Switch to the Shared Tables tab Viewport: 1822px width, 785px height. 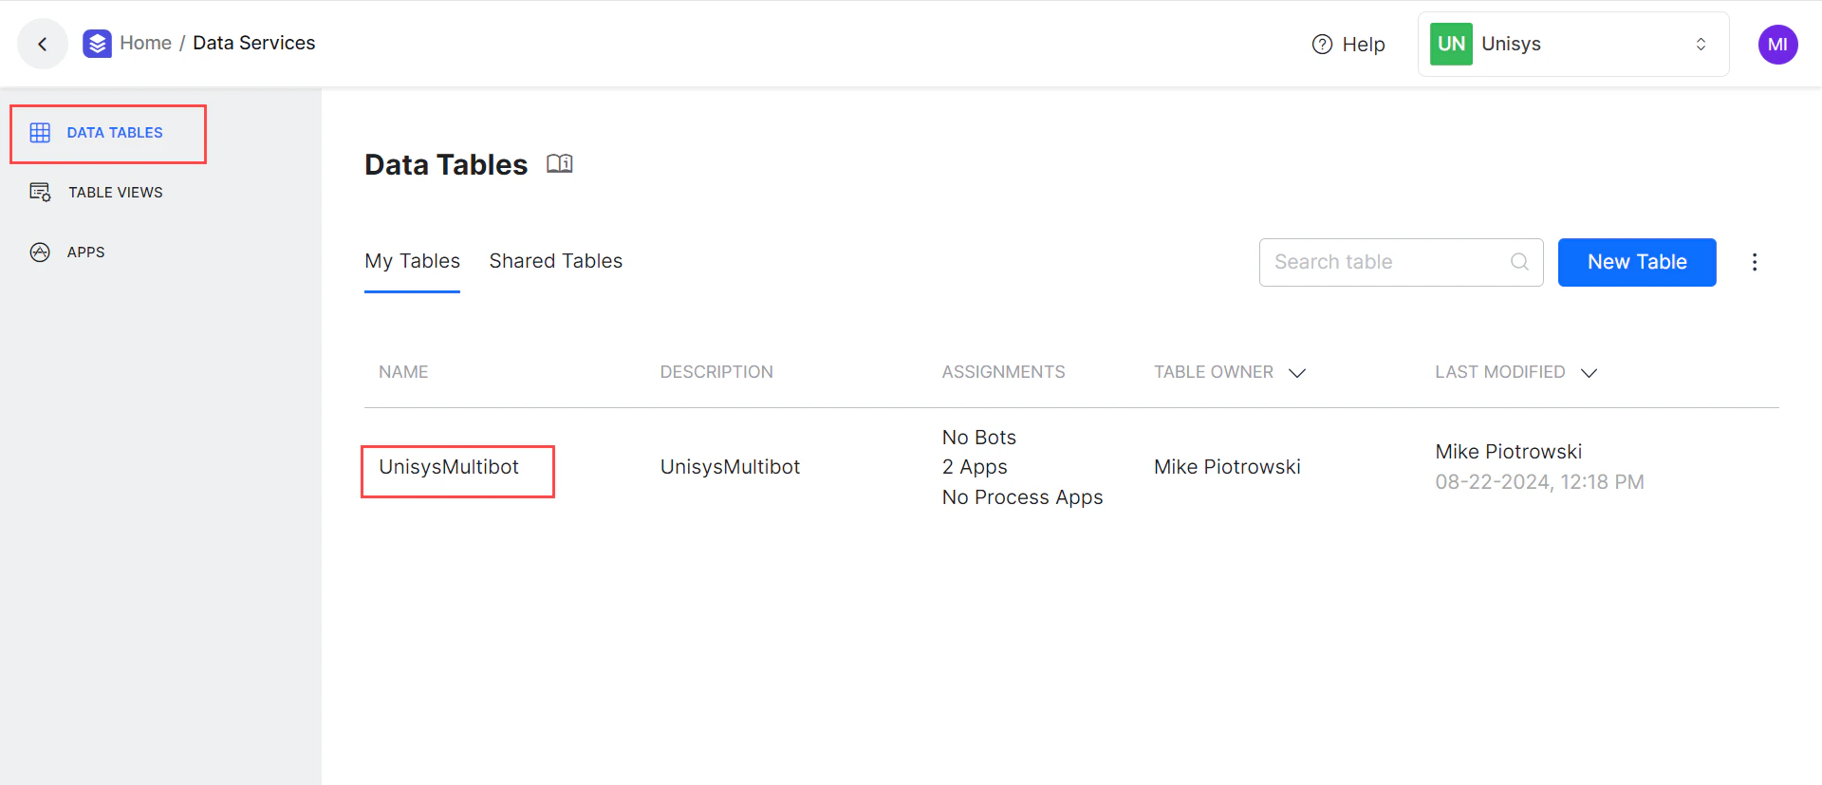[x=555, y=261]
